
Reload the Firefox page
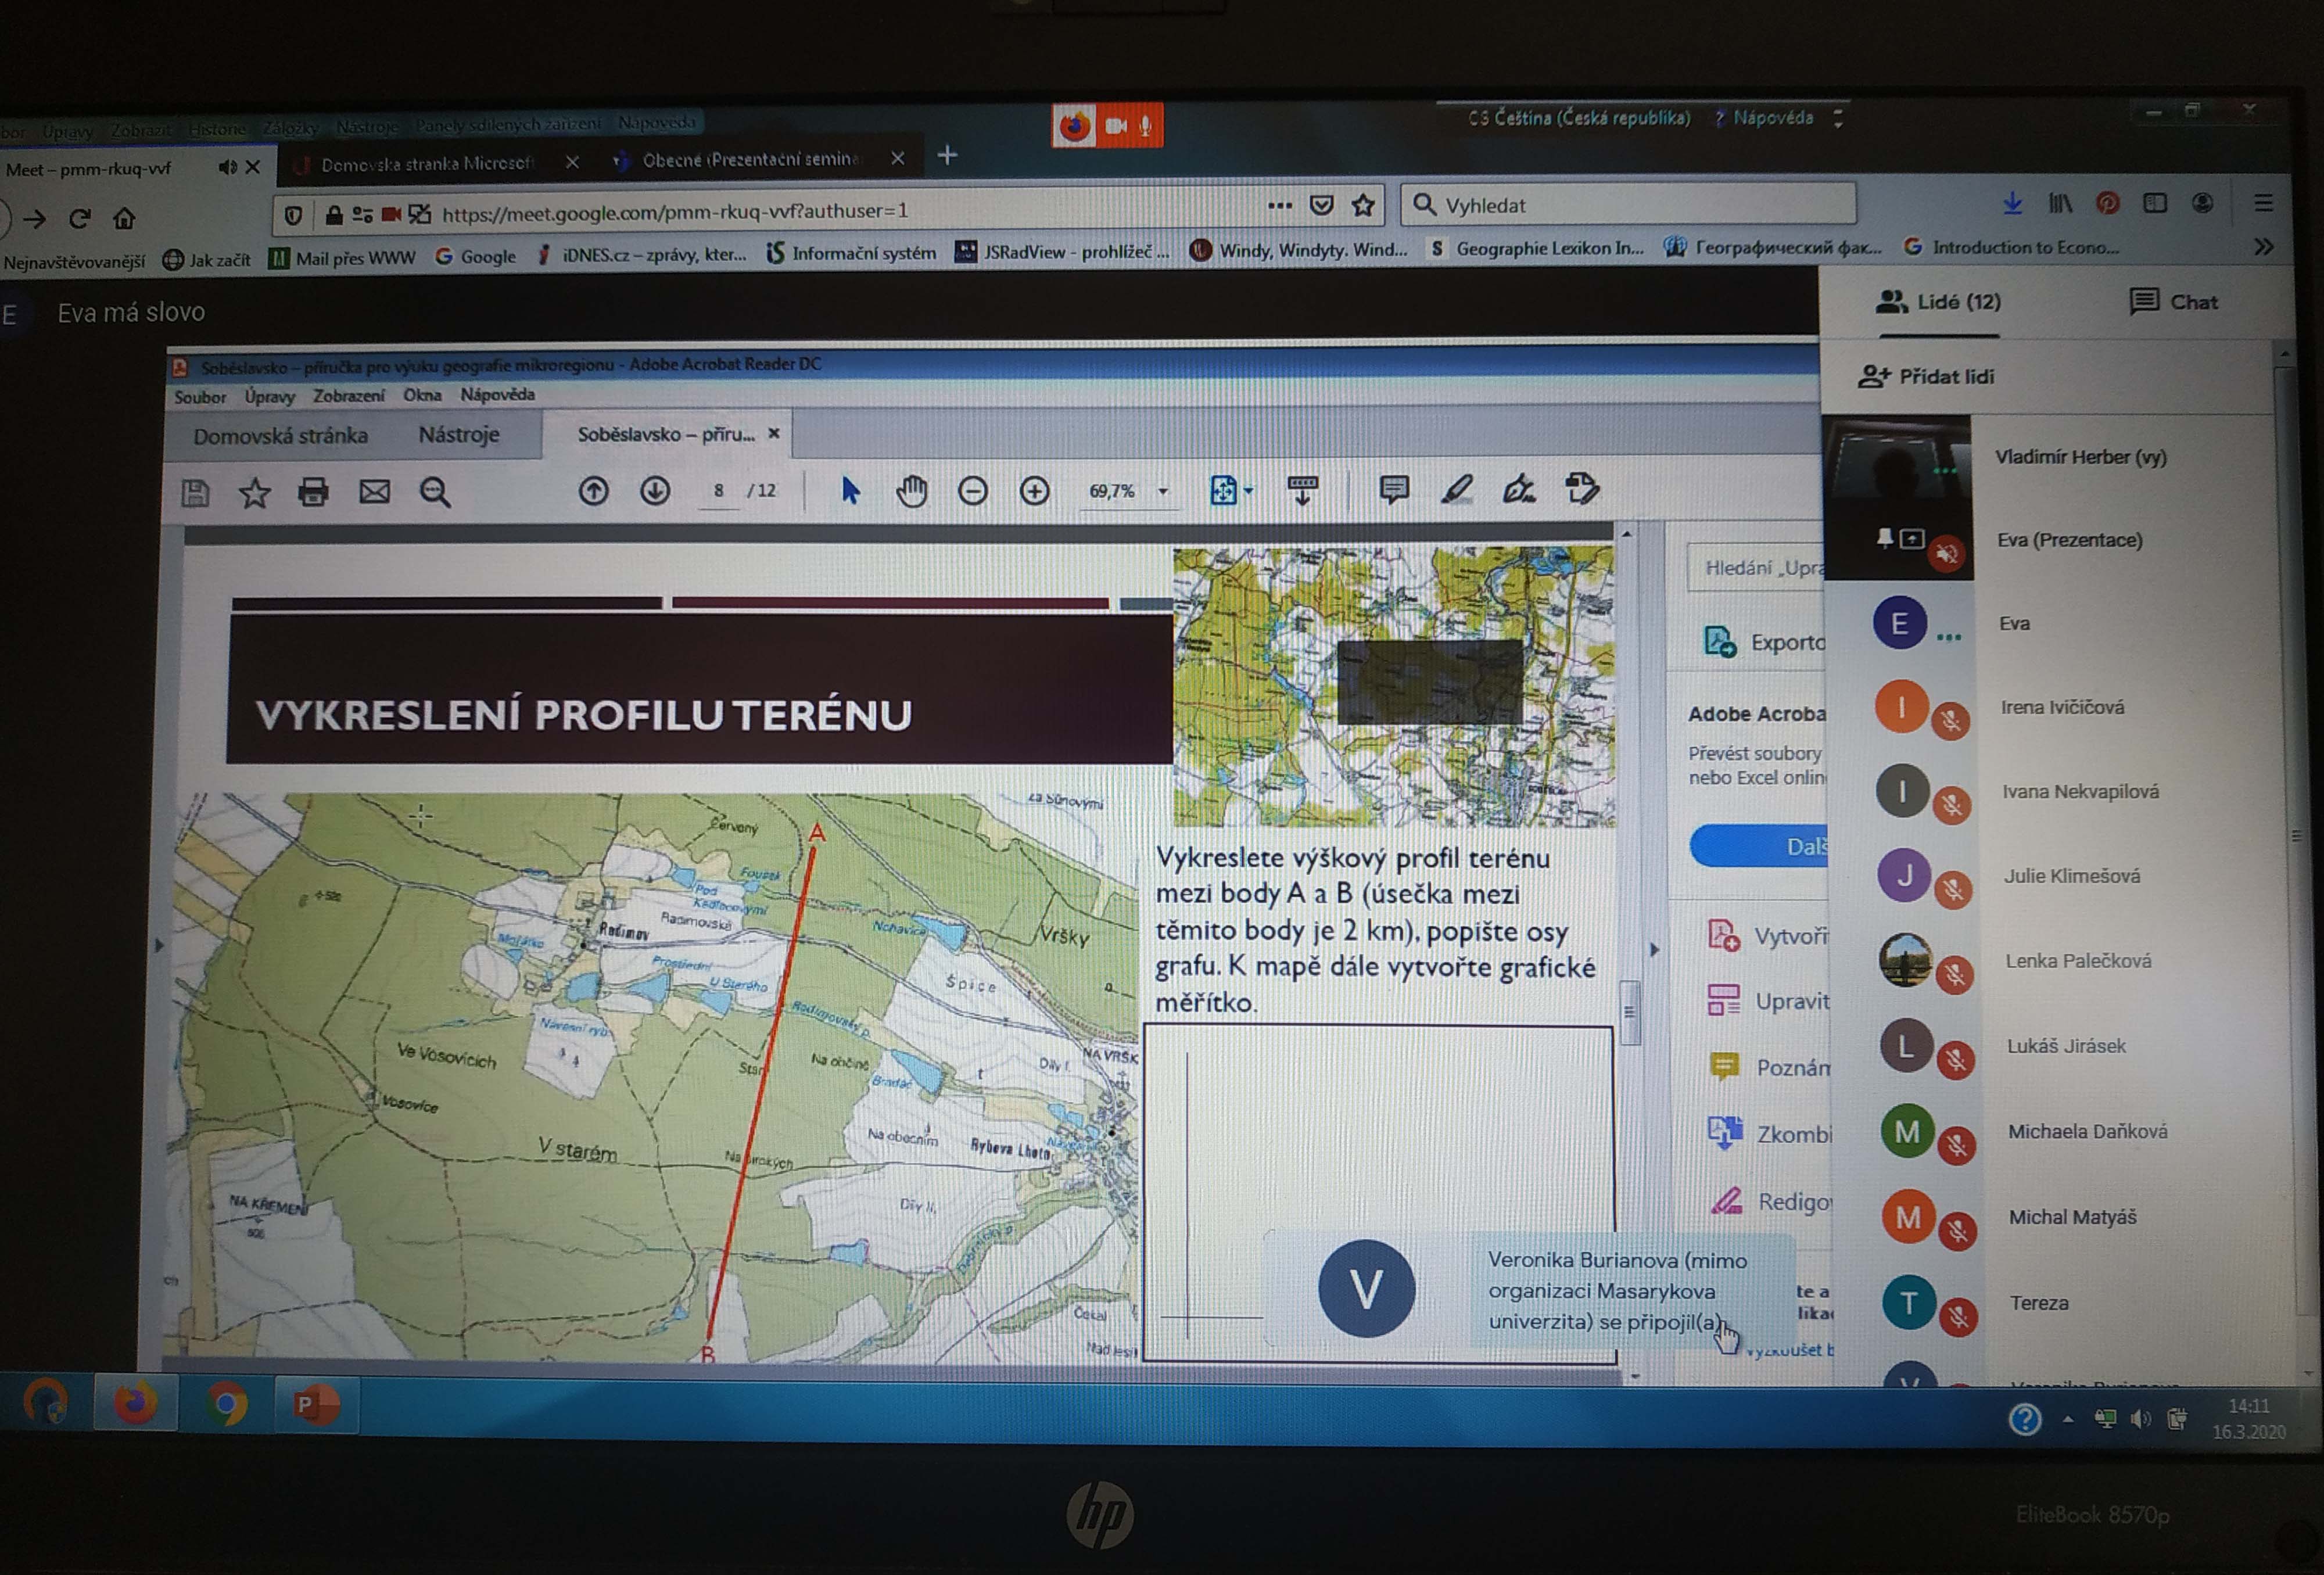pos(79,218)
